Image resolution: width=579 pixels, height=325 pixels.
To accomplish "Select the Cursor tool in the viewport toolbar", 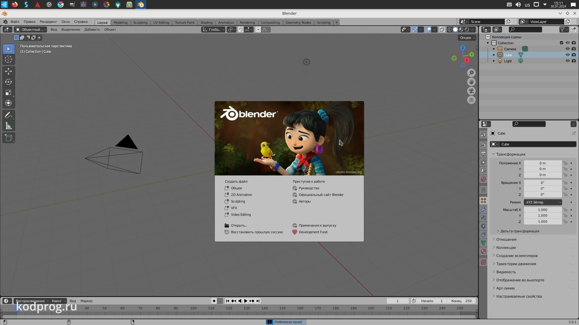I will pos(8,59).
